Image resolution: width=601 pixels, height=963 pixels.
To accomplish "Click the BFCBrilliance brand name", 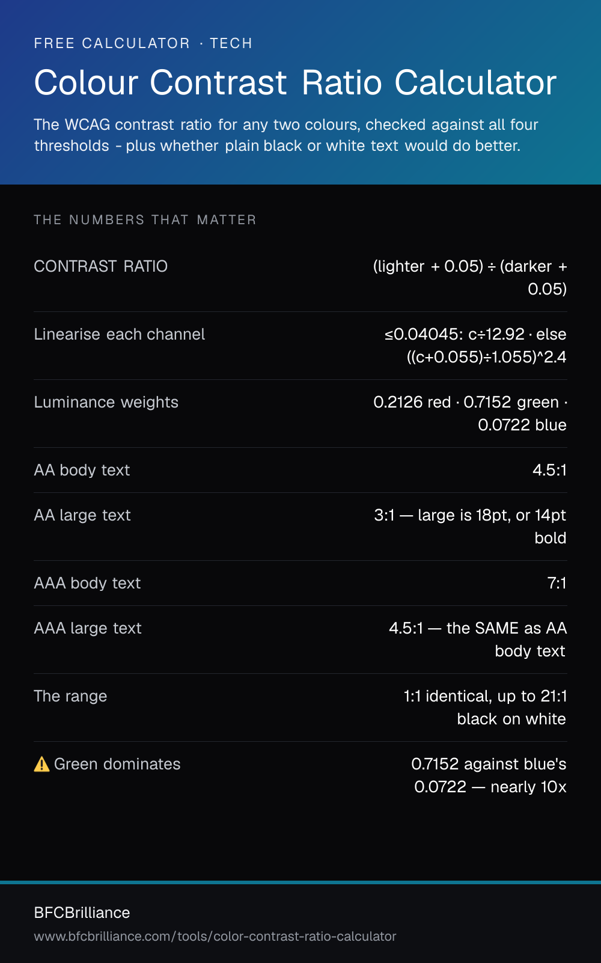I will (x=82, y=913).
